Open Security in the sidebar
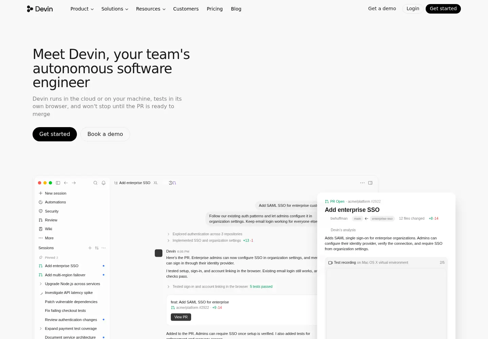 tap(71, 211)
